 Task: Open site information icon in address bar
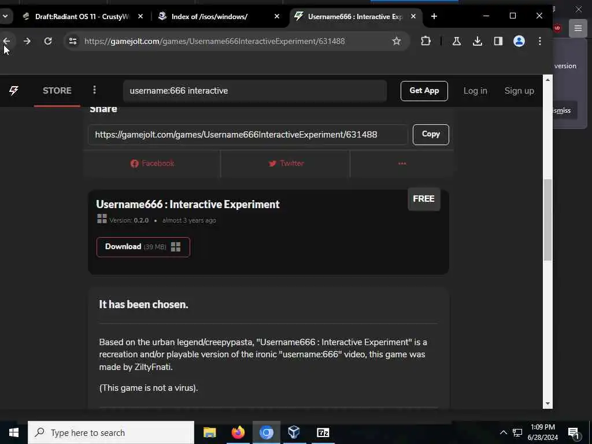click(73, 41)
